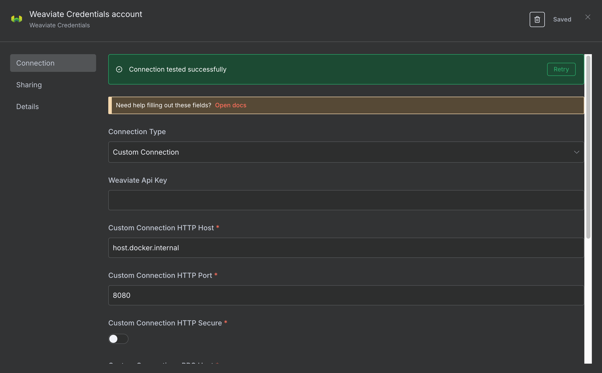Image resolution: width=602 pixels, height=373 pixels.
Task: Click the trash icon to delete credential
Action: [537, 19]
